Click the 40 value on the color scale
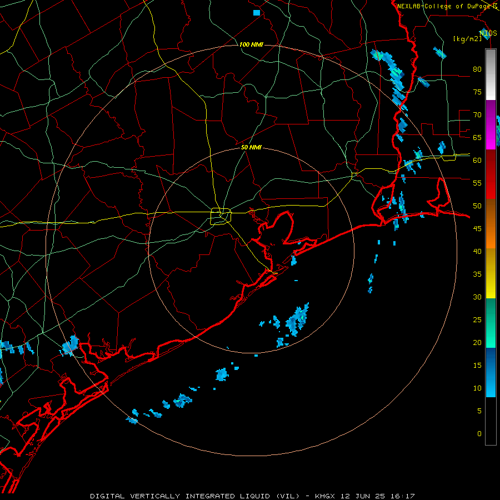Image resolution: width=500 pixels, height=500 pixels. click(477, 251)
